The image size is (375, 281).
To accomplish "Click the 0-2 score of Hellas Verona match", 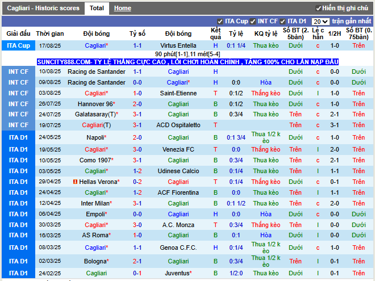I will pyautogui.click(x=137, y=182).
